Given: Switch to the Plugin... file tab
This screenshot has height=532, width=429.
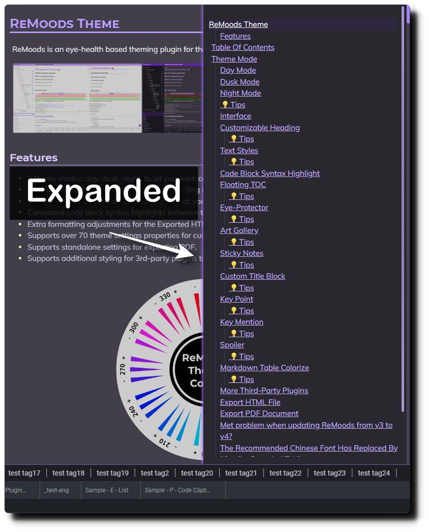Looking at the screenshot, I should [22, 490].
